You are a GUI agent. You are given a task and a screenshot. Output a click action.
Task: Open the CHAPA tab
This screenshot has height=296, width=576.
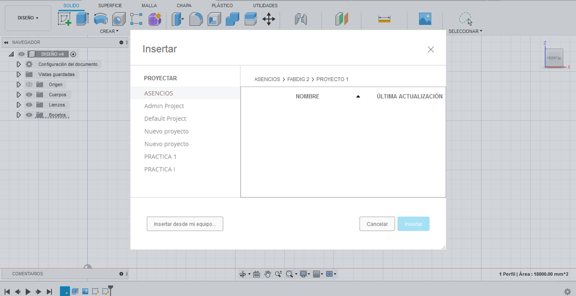click(x=184, y=6)
